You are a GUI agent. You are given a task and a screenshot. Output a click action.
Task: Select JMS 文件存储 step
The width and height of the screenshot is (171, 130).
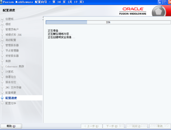point(13,87)
